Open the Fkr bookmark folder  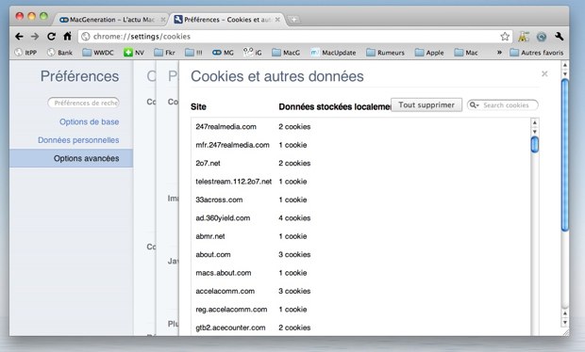pyautogui.click(x=164, y=53)
